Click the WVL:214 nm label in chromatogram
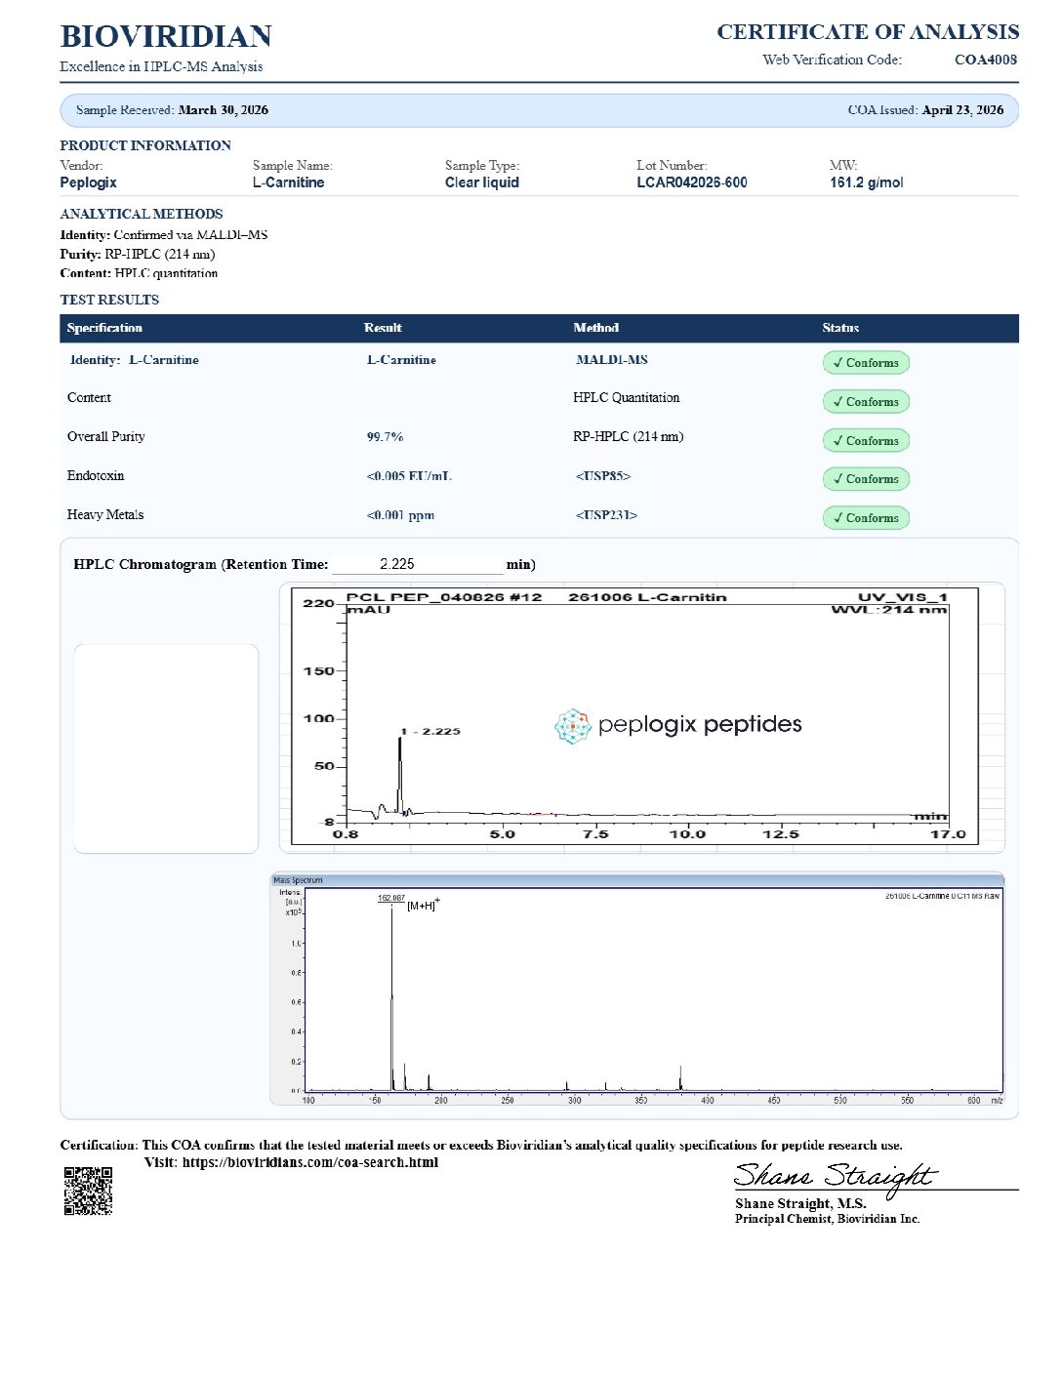The image size is (1062, 1374). click(x=889, y=610)
